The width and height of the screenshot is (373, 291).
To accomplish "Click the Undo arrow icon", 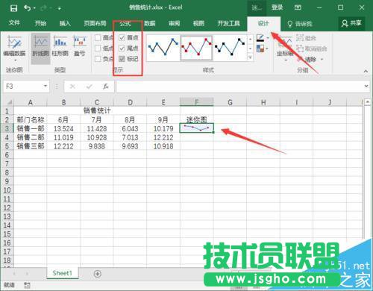I will 27,8.
